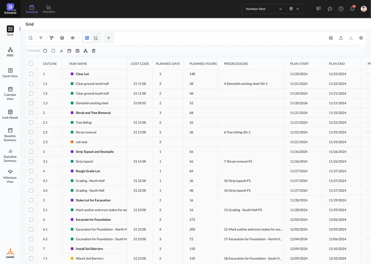Check the box for Demolish existing shed
The image size is (371, 264).
click(x=31, y=103)
